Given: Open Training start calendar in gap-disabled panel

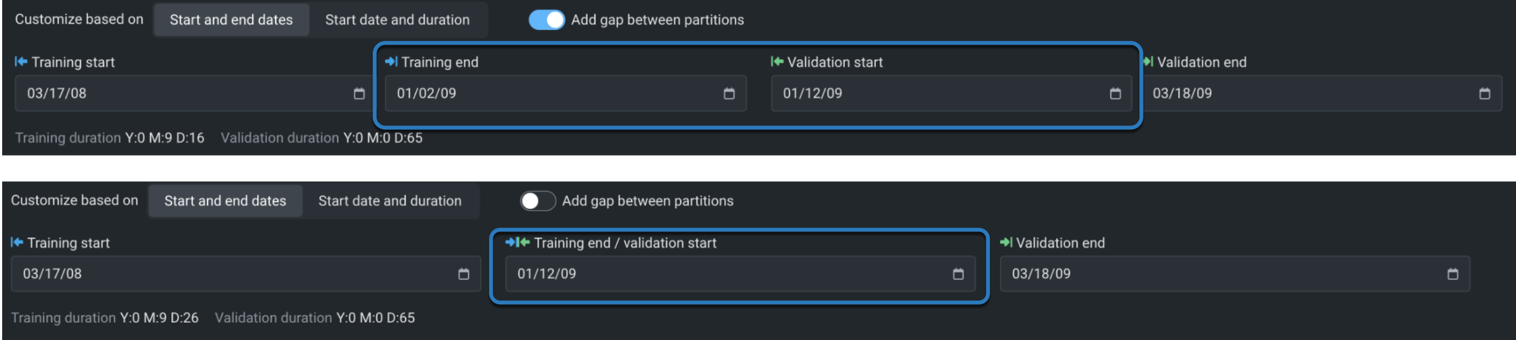Looking at the screenshot, I should click(463, 274).
